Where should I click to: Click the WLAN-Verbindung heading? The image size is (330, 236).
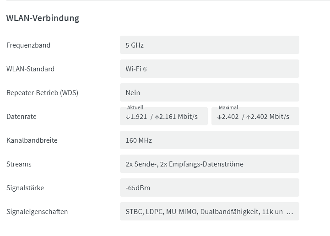tap(43, 18)
